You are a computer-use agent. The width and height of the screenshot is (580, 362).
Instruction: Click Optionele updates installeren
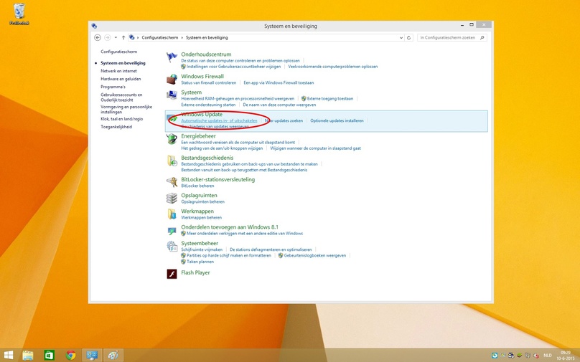coord(337,120)
